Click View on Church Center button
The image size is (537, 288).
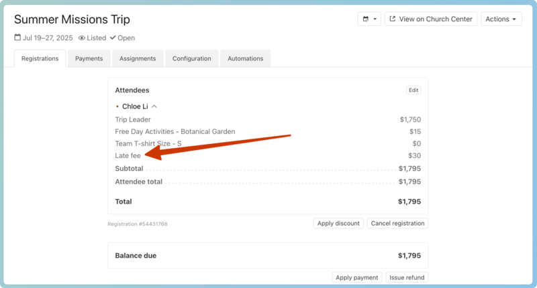[x=430, y=19]
